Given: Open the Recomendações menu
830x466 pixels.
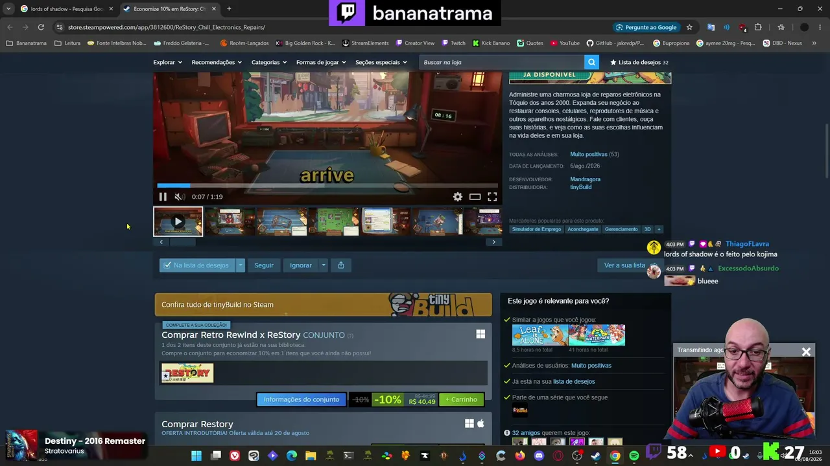Looking at the screenshot, I should click(x=217, y=62).
